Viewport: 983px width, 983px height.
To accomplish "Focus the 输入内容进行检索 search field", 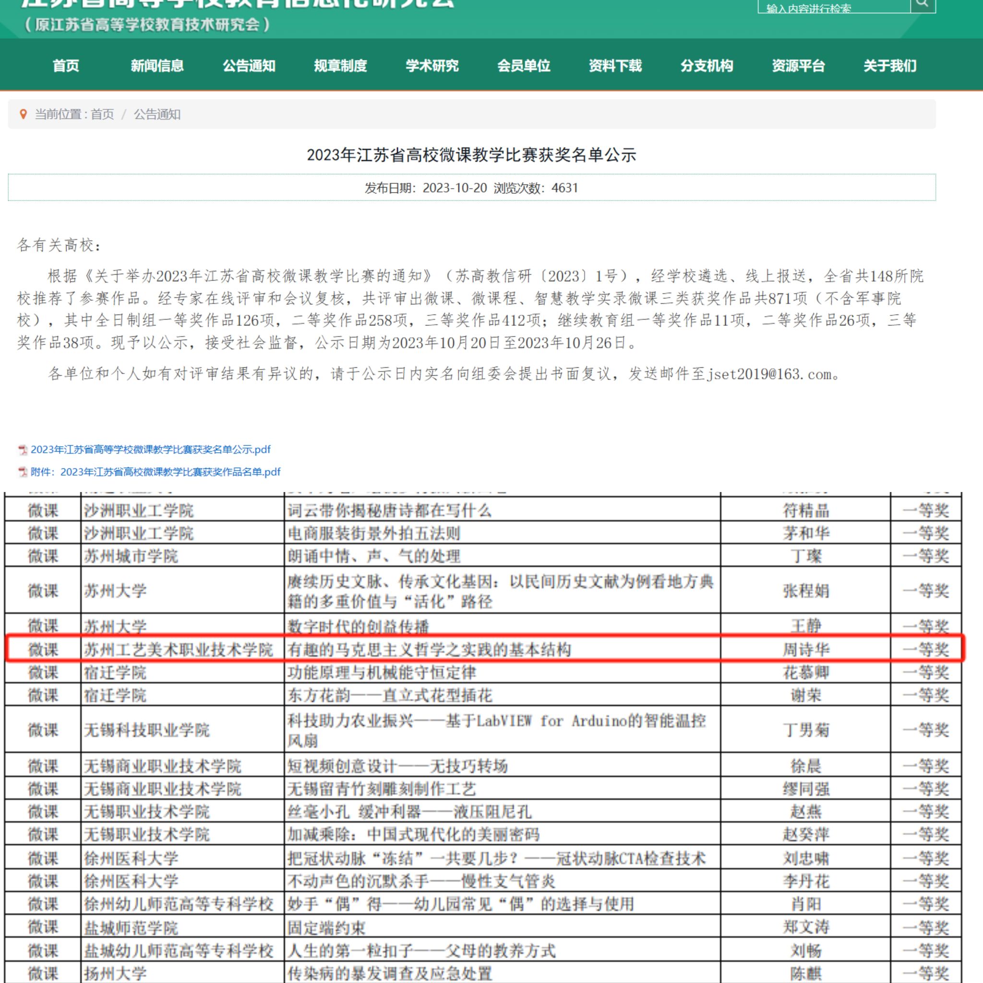I will (834, 6).
